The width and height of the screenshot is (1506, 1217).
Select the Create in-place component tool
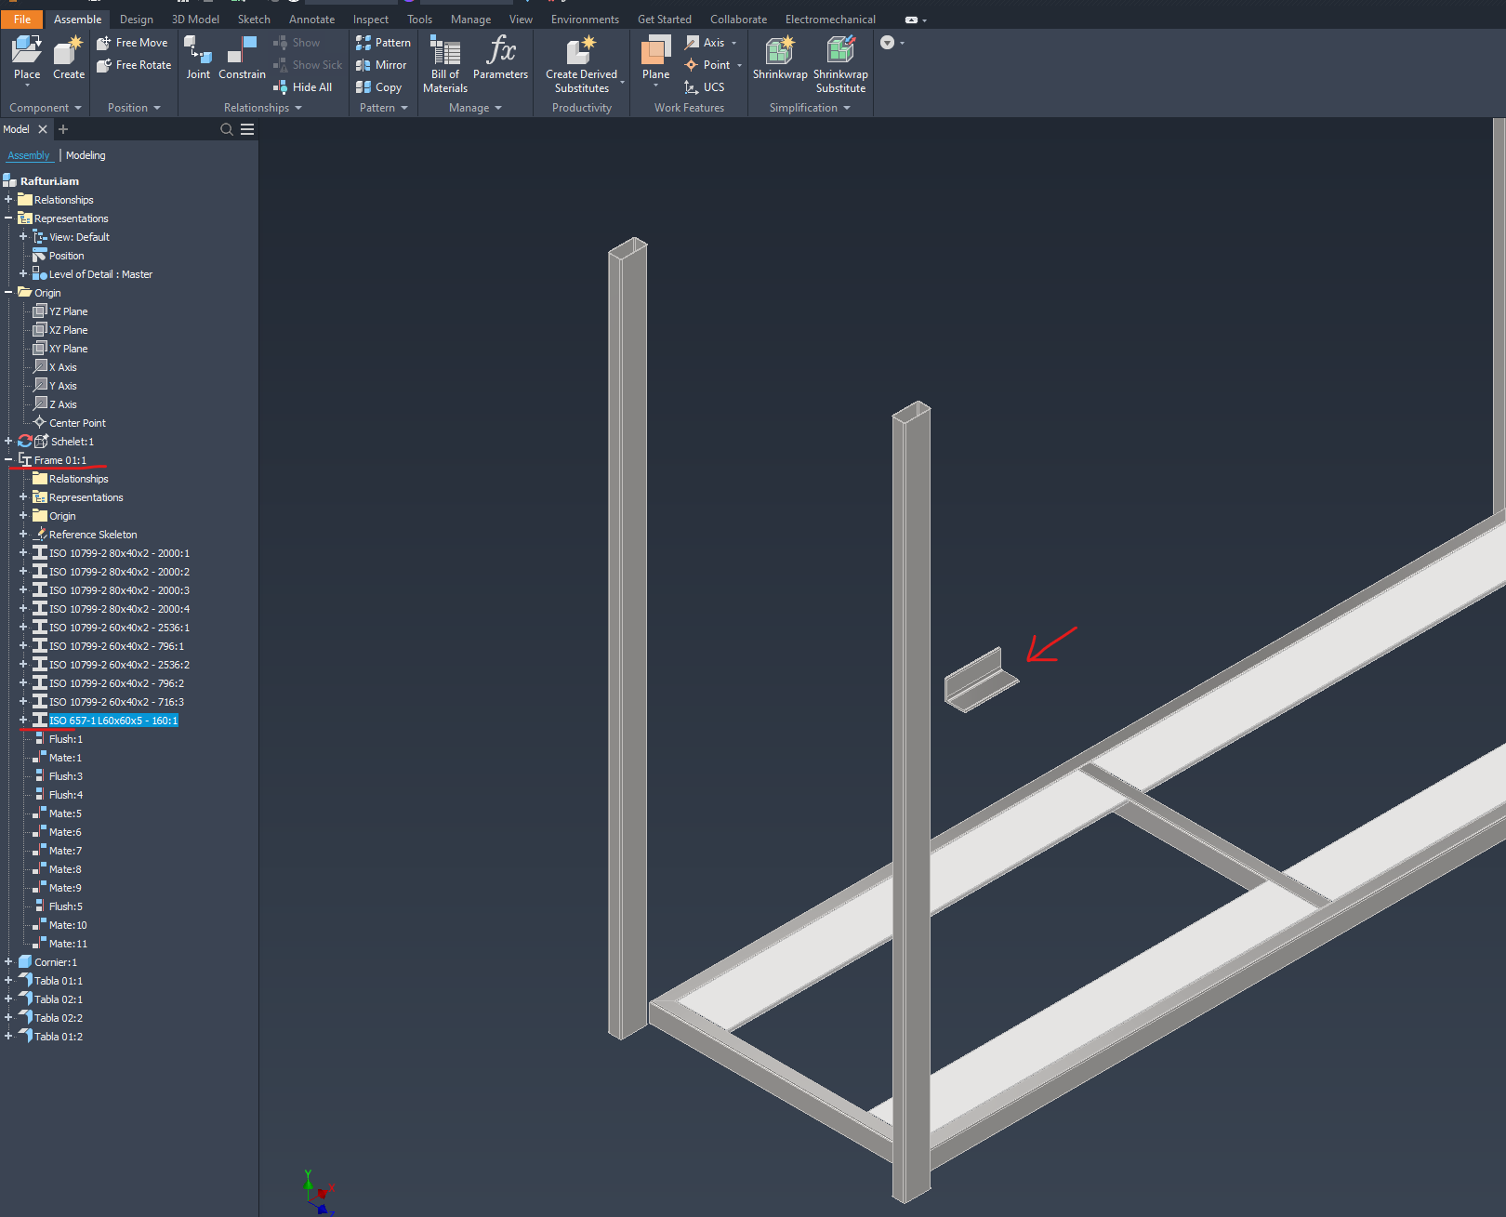67,56
